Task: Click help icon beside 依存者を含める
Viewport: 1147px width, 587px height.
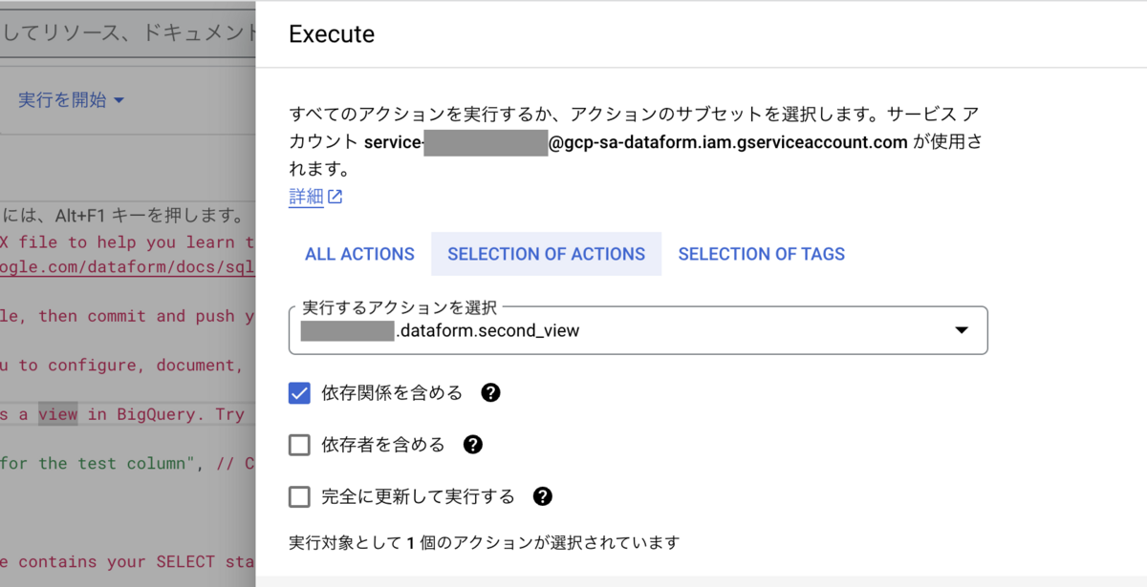Action: tap(473, 445)
